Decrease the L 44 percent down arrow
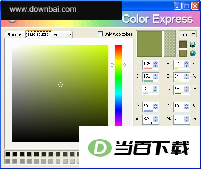 coord(186,90)
